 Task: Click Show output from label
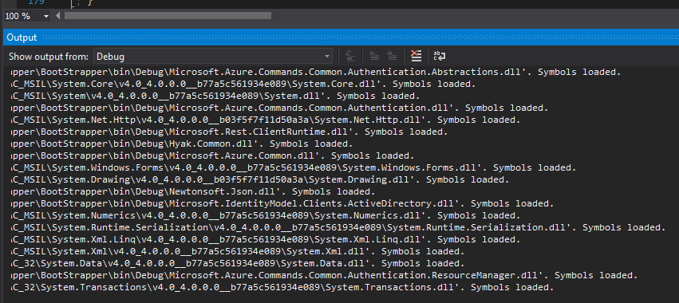[x=49, y=57]
